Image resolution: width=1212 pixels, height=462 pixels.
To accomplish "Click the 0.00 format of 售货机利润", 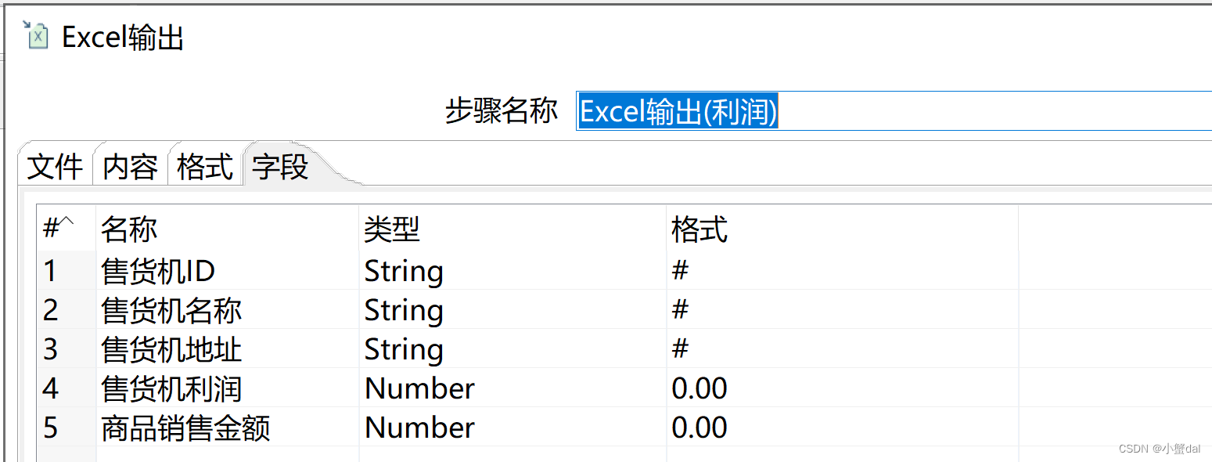I will [x=842, y=388].
